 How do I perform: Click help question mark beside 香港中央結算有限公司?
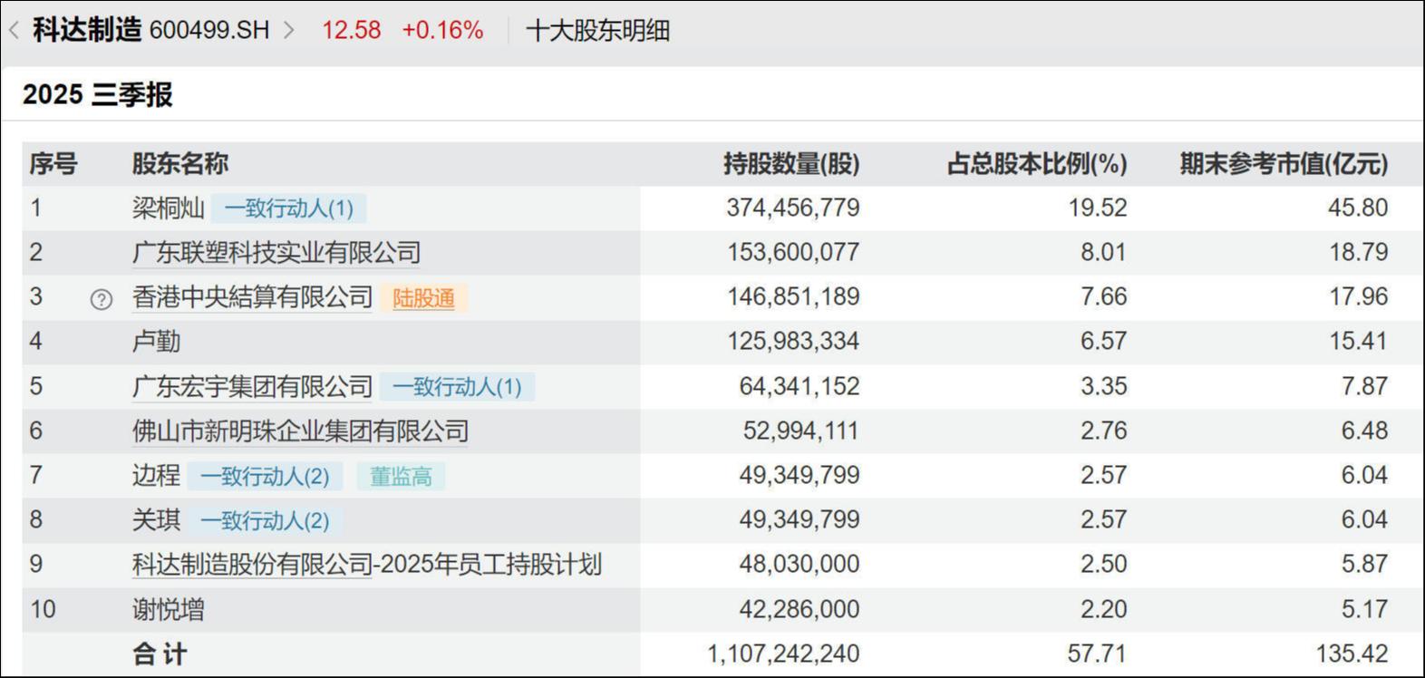point(102,299)
